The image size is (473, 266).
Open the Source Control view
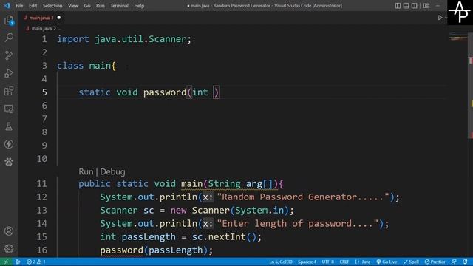9,55
